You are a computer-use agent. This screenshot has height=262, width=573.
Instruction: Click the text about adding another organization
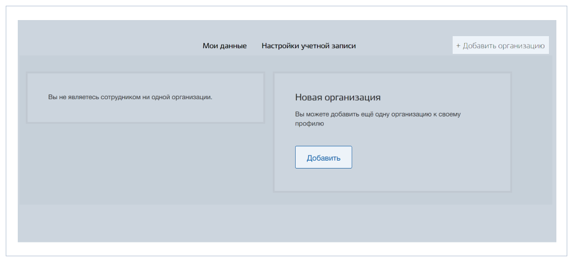pyautogui.click(x=378, y=119)
